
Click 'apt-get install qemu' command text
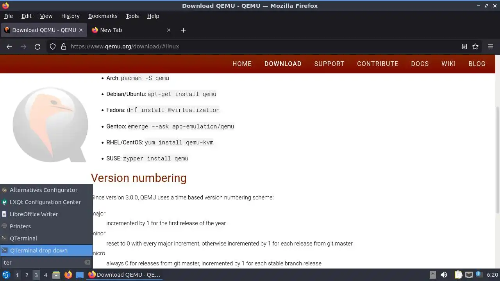pos(182,94)
